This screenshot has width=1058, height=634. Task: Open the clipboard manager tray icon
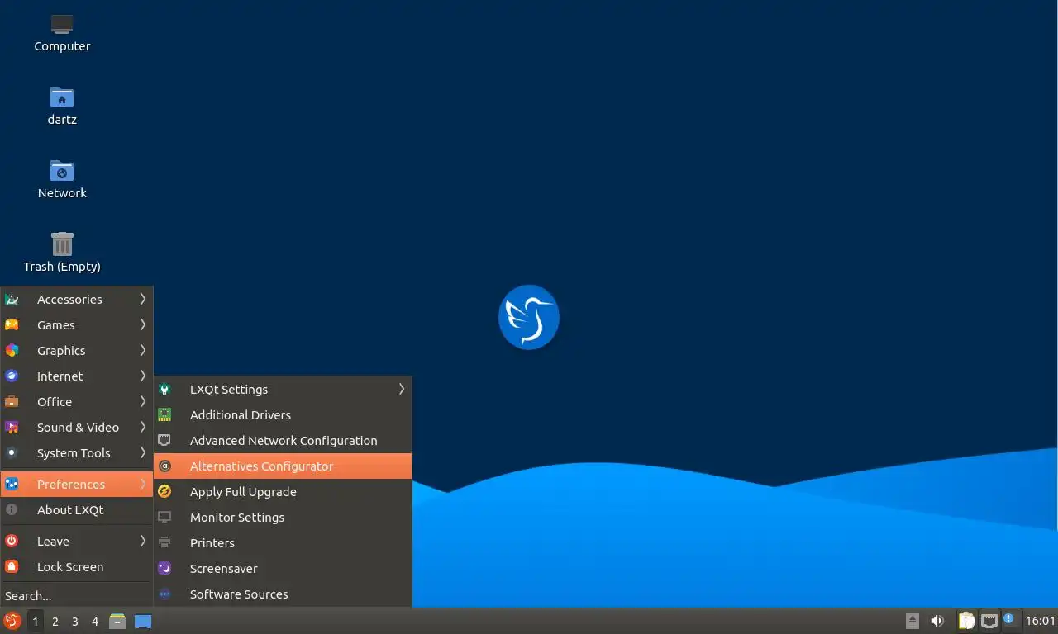tap(966, 621)
